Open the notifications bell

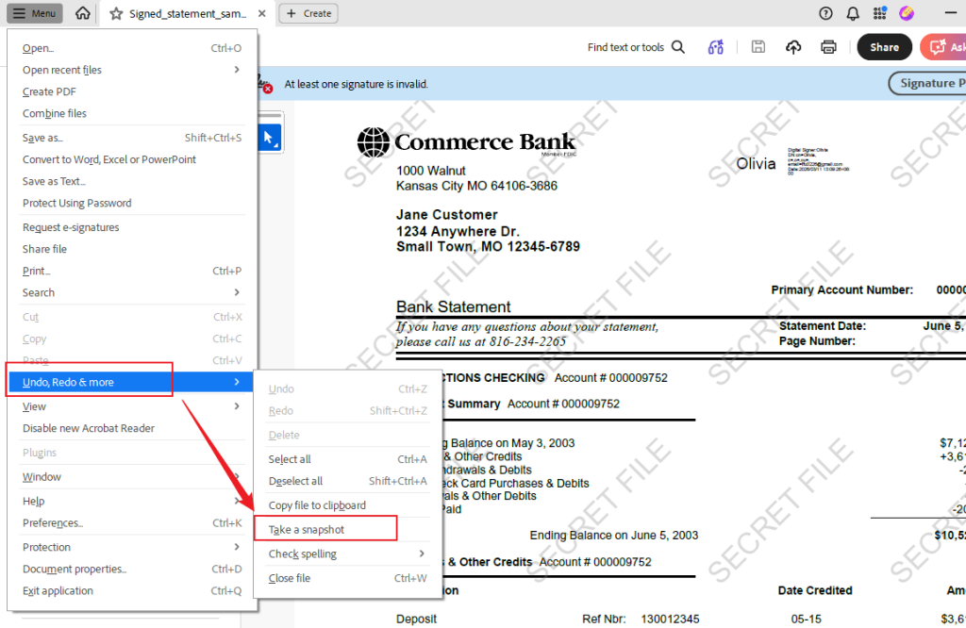(853, 13)
